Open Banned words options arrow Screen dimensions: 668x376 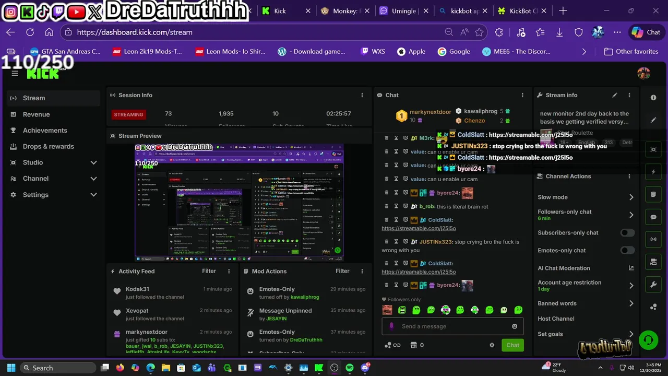click(x=631, y=303)
